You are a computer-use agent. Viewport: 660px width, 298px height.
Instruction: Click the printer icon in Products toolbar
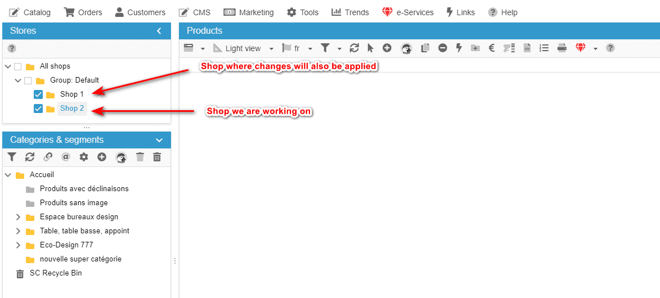pyautogui.click(x=562, y=48)
